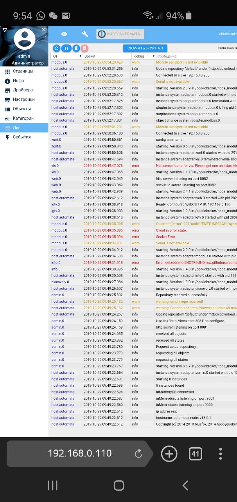
Task: Click 'Ready. Configured WebOS TV IP' message
Action: coord(193,205)
